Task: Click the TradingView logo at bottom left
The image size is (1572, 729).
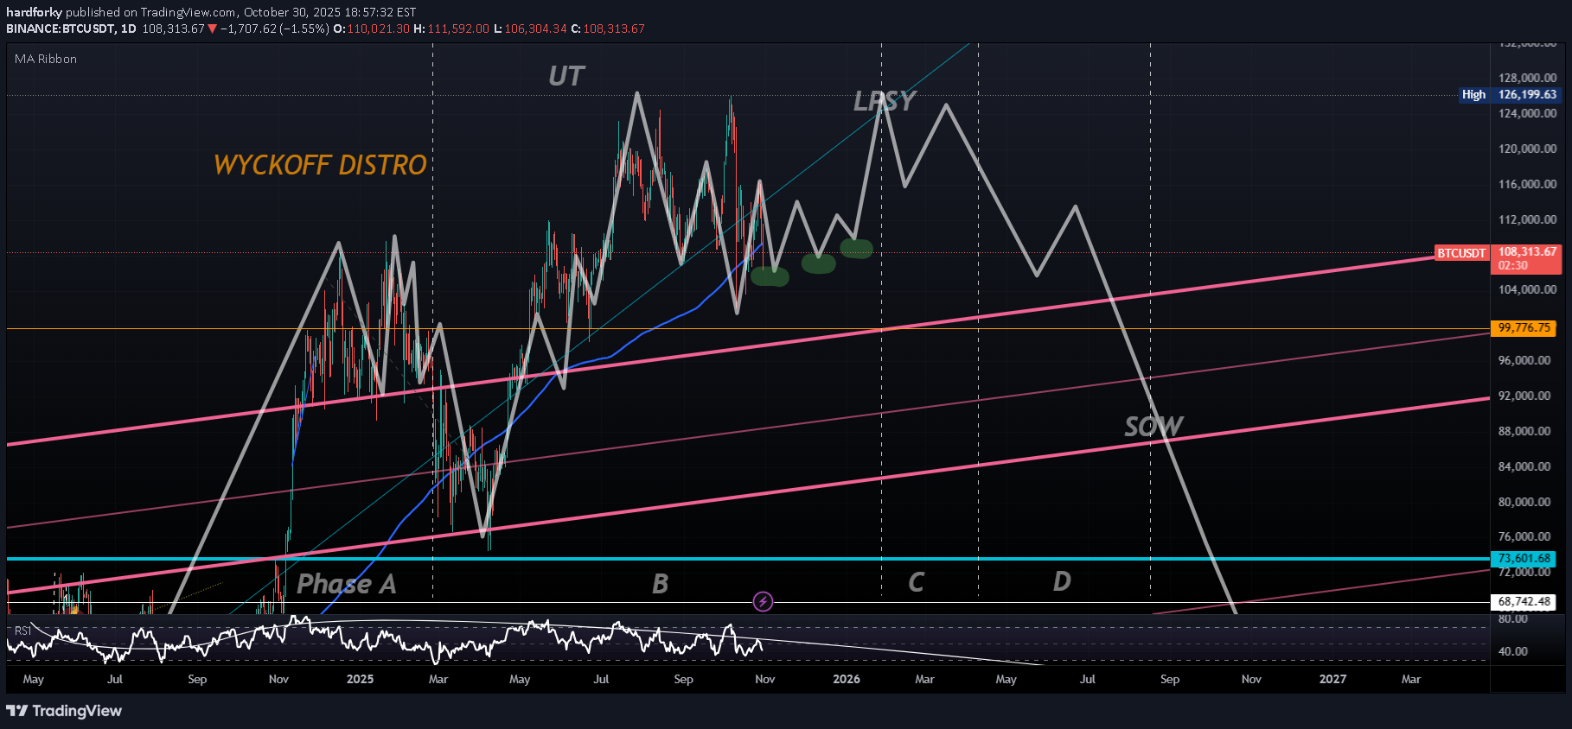Action: tap(64, 711)
